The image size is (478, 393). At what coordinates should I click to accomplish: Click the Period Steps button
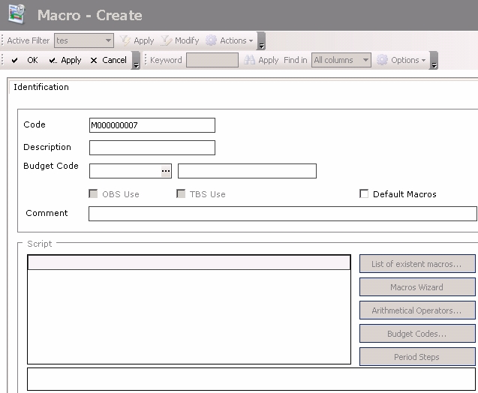point(417,357)
